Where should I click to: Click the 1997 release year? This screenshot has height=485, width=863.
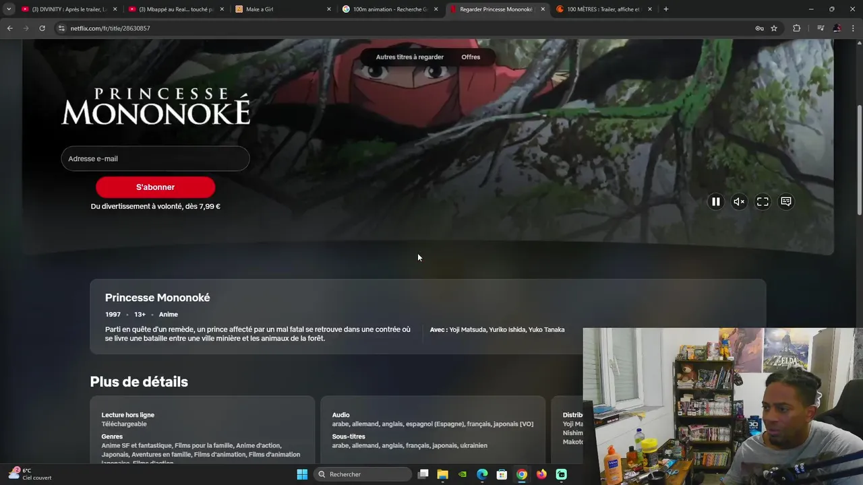pyautogui.click(x=113, y=315)
